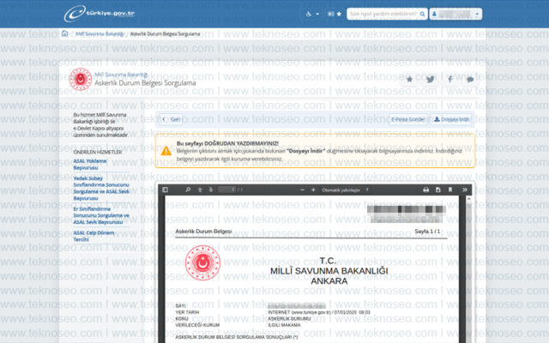Image resolution: width=549 pixels, height=343 pixels.
Task: Click Millî Savunma Bakanlığı link above service title
Action: tap(121, 75)
